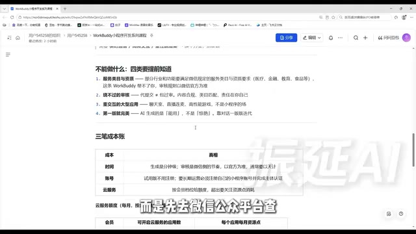Reload the page with refresh icon
The image size is (416, 234).
coord(12,18)
